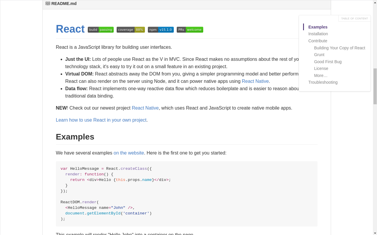Open the React heading link
Viewport: 377px width, 235px height.
point(70,29)
